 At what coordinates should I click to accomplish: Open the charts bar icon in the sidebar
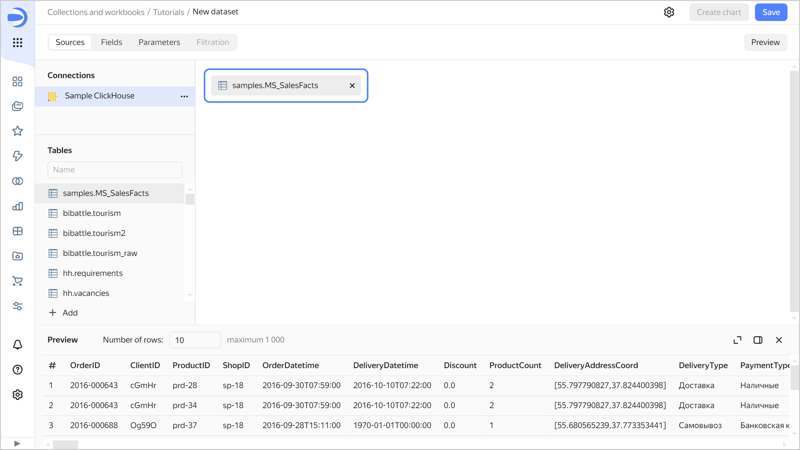(17, 206)
